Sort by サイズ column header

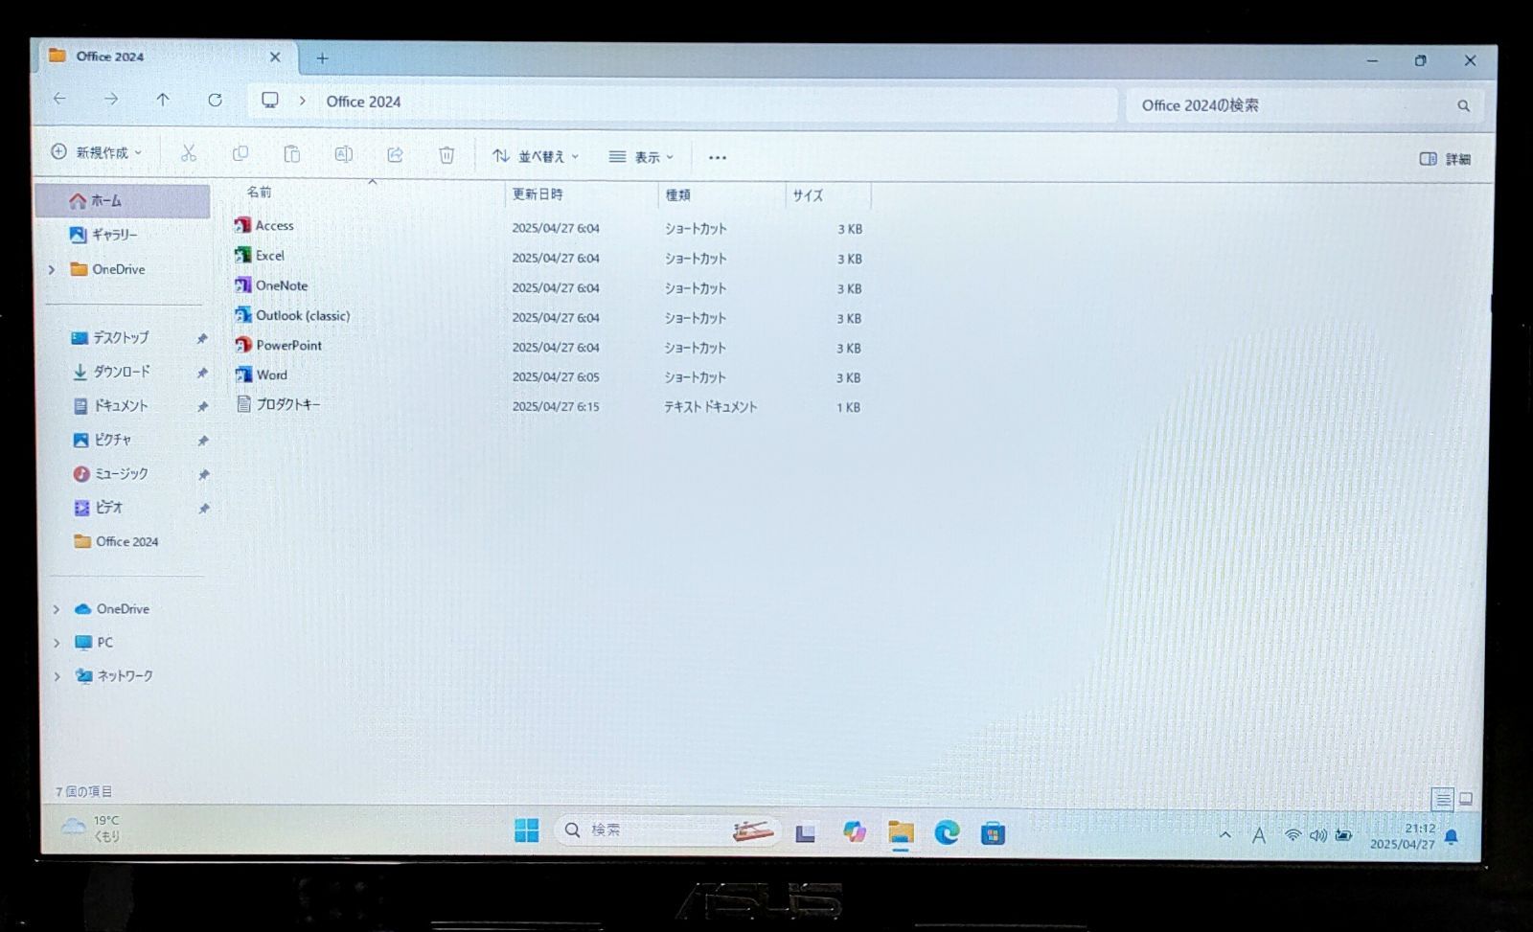[808, 195]
